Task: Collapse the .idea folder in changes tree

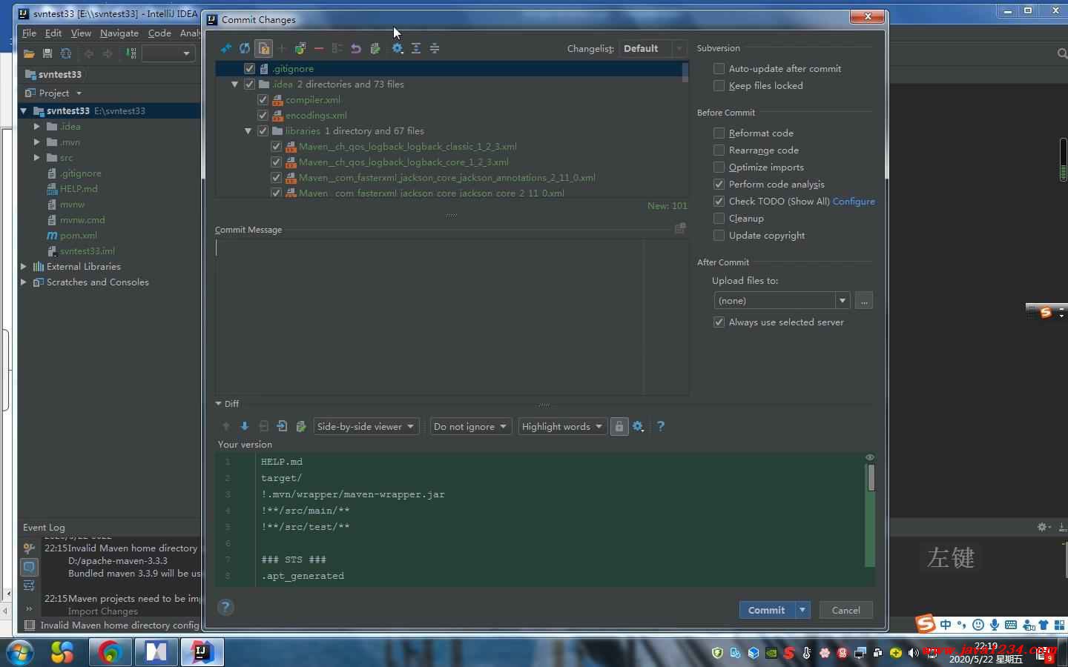Action: tap(234, 84)
